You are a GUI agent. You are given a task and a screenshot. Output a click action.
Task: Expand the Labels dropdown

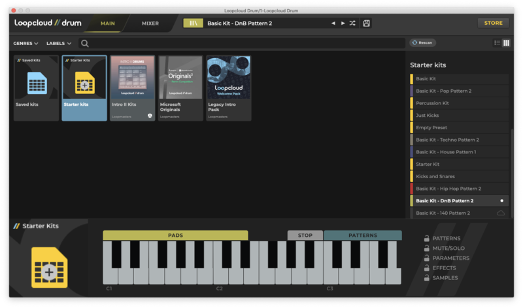(x=59, y=44)
